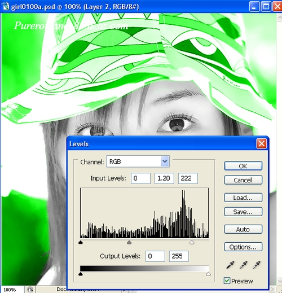Click the Output Levels field showing 0
The height and width of the screenshot is (293, 282).
(x=155, y=256)
